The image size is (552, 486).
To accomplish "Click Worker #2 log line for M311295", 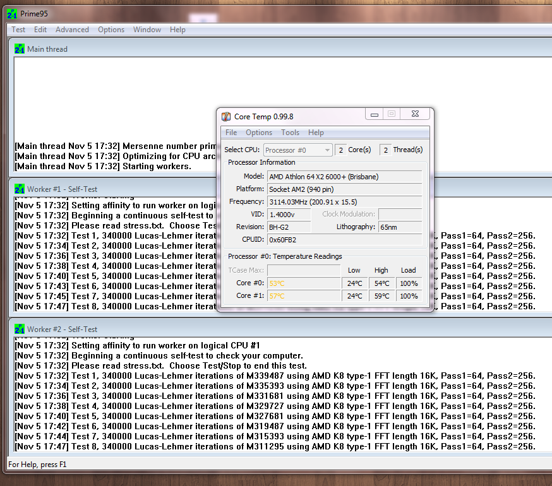I will pyautogui.click(x=275, y=447).
